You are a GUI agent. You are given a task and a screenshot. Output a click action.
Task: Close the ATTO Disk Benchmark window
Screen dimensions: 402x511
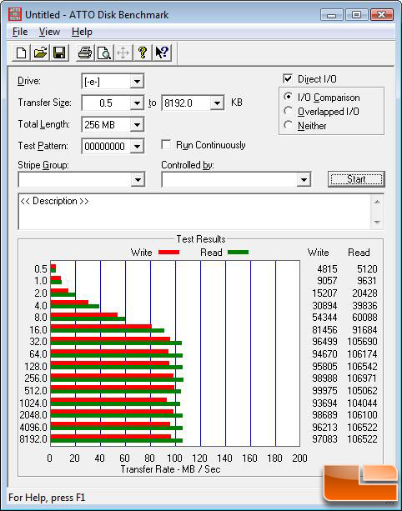click(x=382, y=15)
